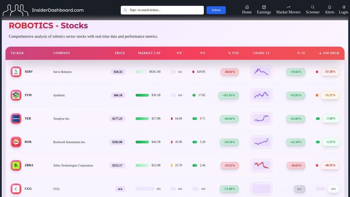Click the SERV ticker logo icon
The height and width of the screenshot is (197, 350).
pyautogui.click(x=16, y=72)
